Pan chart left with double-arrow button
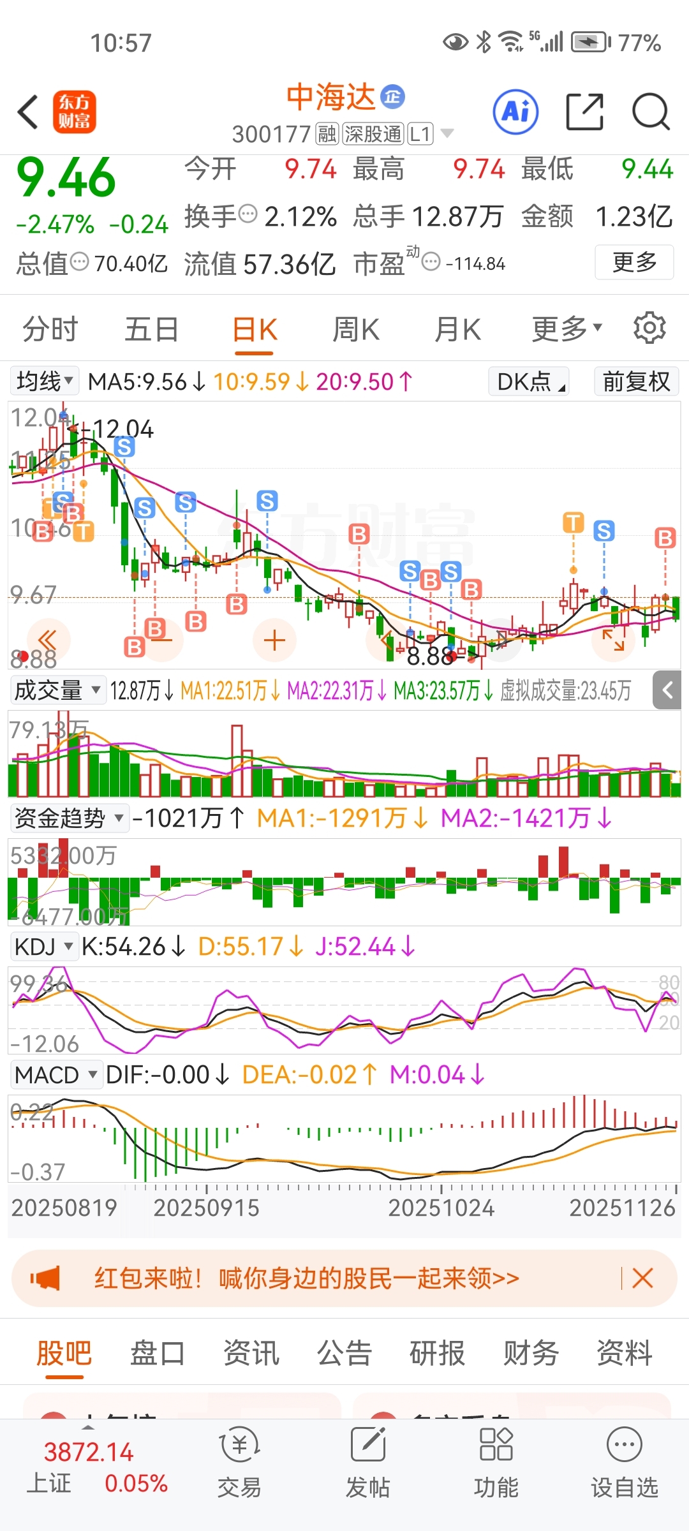 tap(48, 640)
